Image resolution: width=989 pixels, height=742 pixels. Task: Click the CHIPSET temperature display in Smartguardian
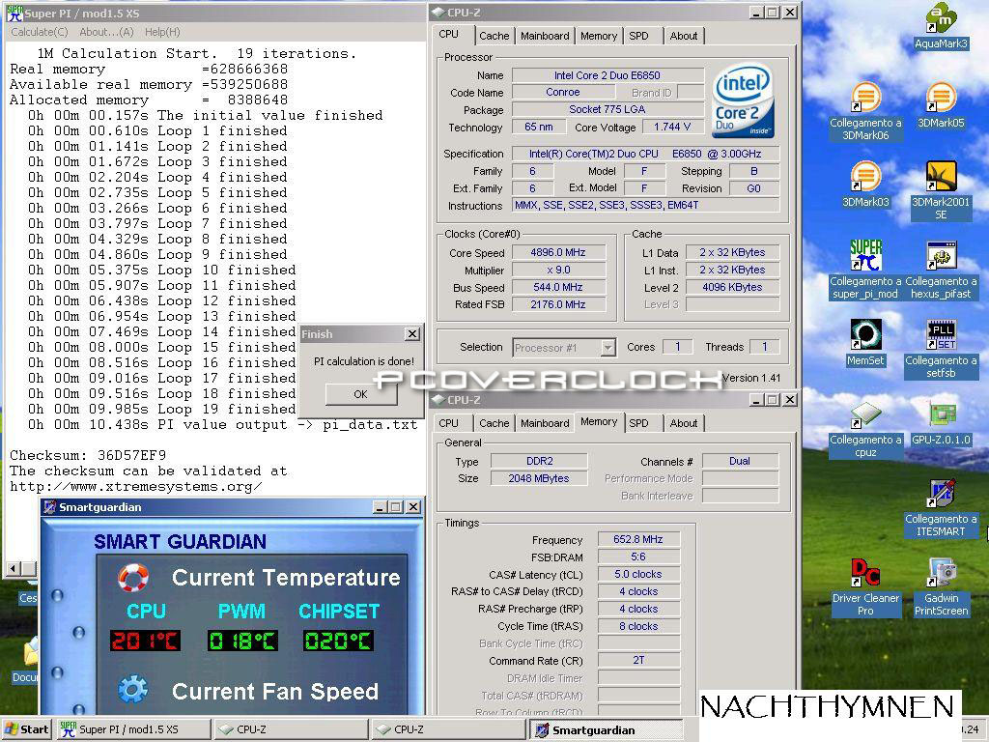[338, 642]
